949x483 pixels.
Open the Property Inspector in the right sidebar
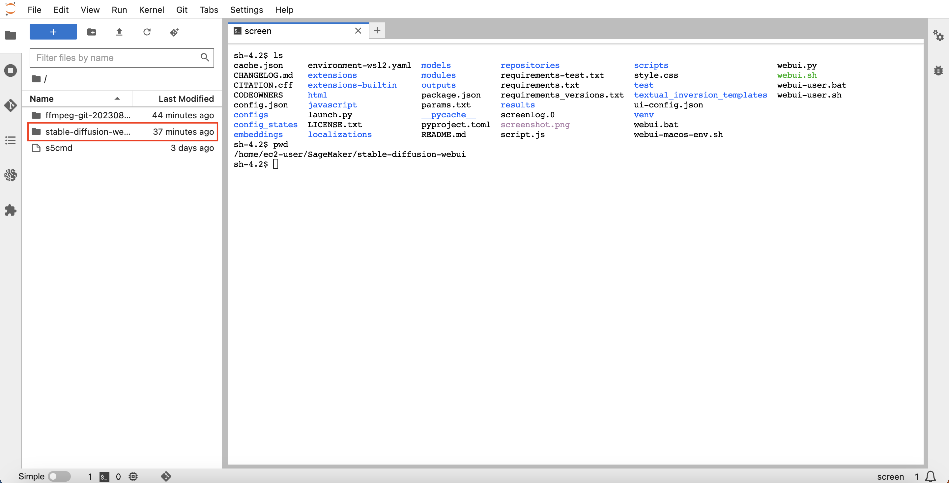(x=939, y=36)
